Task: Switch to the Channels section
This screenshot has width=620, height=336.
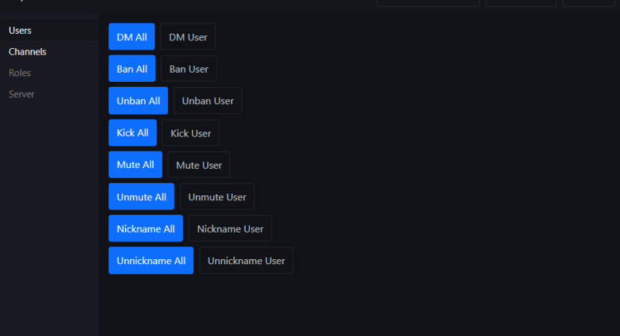Action: click(x=27, y=52)
